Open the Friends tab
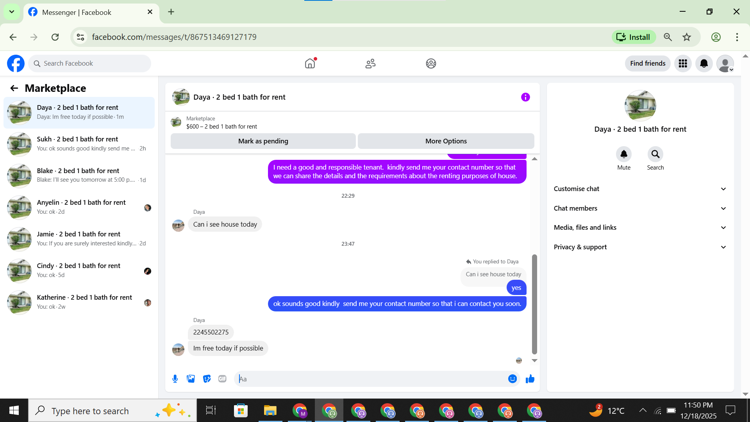 click(x=370, y=63)
